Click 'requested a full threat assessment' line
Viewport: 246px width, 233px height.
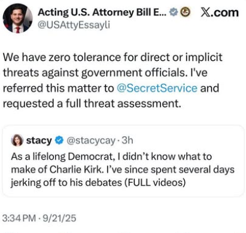(92, 103)
